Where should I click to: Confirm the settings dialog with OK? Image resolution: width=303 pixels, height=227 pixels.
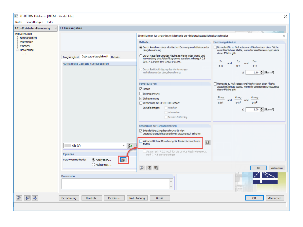tap(258, 168)
